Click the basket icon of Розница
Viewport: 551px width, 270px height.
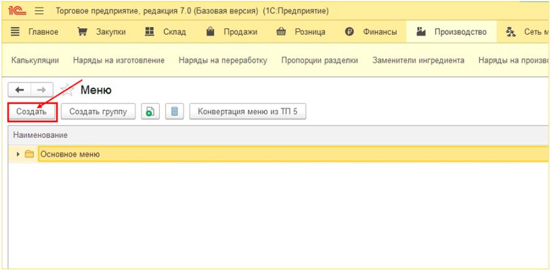coord(281,32)
